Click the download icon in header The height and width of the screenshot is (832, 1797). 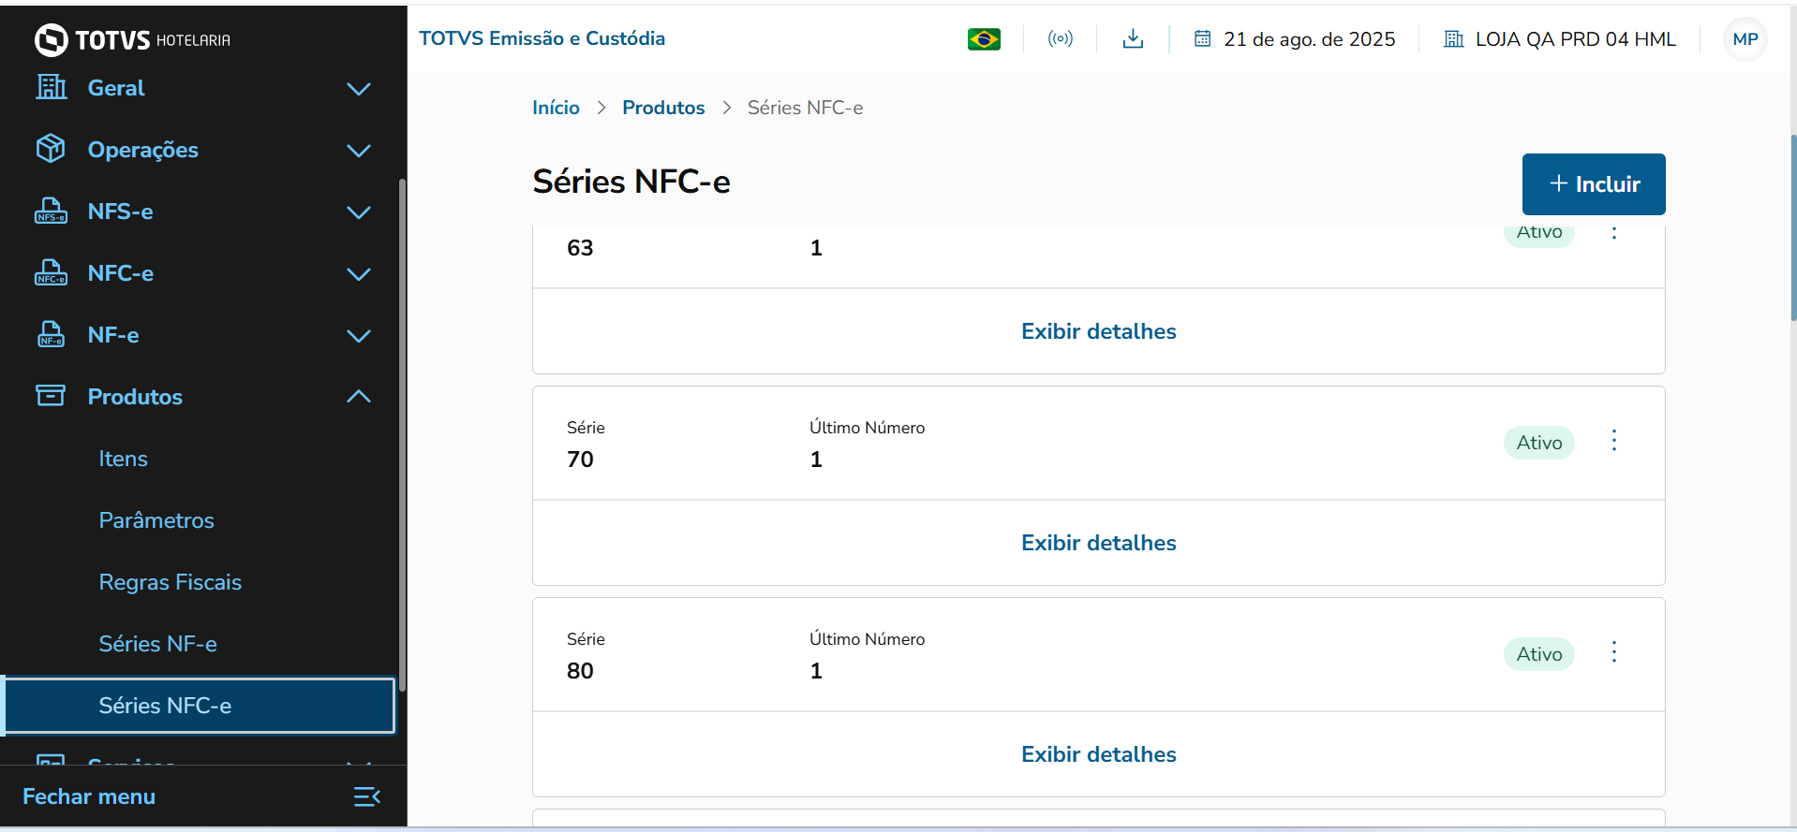click(1133, 39)
